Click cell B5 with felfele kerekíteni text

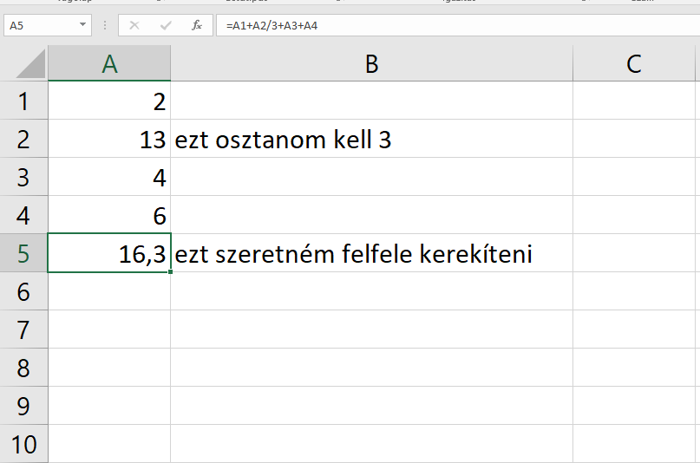click(x=371, y=253)
